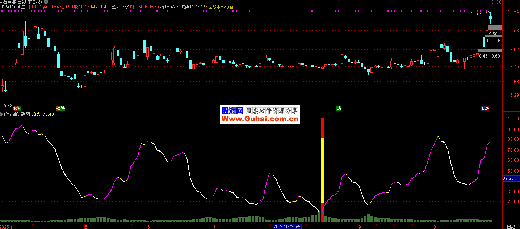The width and height of the screenshot is (520, 229).
Task: Click the red-yellow signal bar in indicator
Action: pyautogui.click(x=322, y=166)
